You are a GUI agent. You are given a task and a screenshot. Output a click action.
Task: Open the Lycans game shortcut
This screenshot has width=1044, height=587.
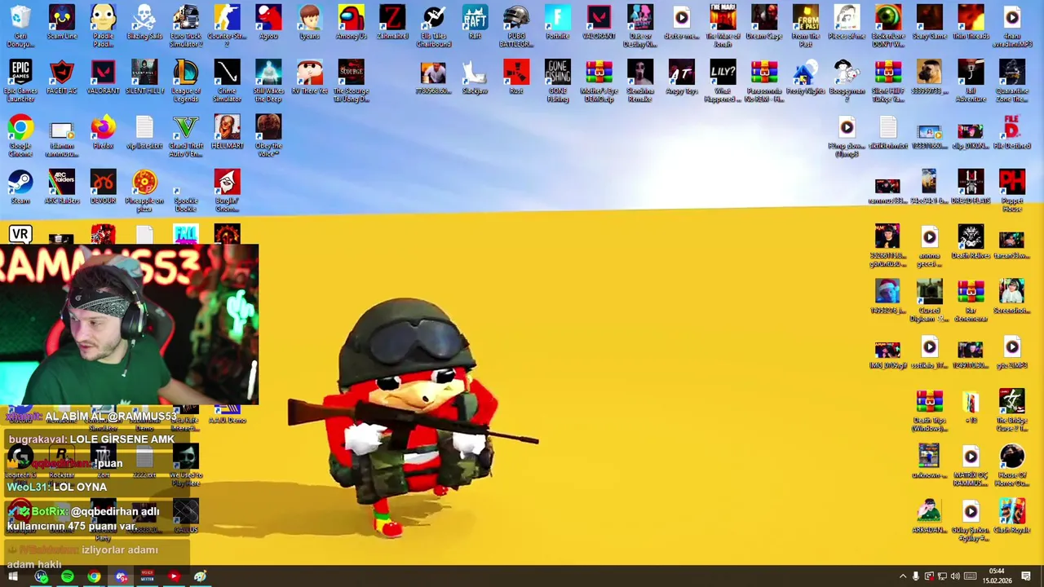click(x=309, y=22)
